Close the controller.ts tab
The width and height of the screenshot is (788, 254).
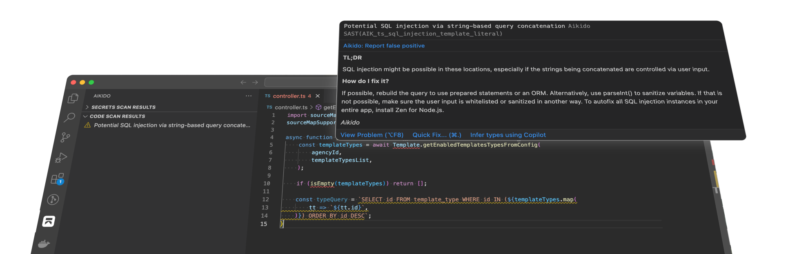(318, 96)
